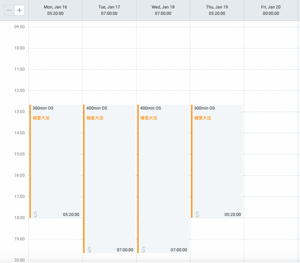Screen dimensions: 300x263
Task: Open the Wed, Jan 18 day header
Action: tap(163, 10)
